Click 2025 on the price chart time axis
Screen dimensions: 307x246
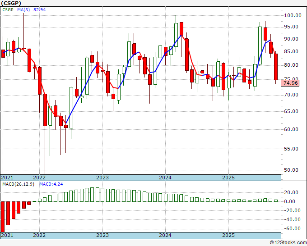(228, 178)
